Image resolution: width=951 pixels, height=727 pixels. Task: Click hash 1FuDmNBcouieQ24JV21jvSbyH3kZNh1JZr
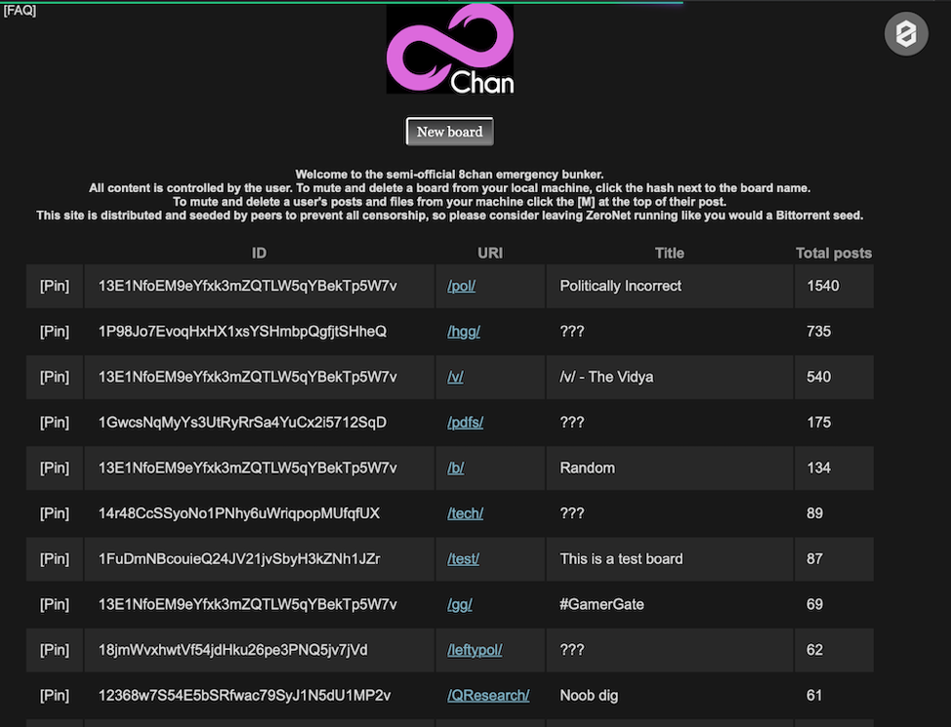click(x=239, y=559)
